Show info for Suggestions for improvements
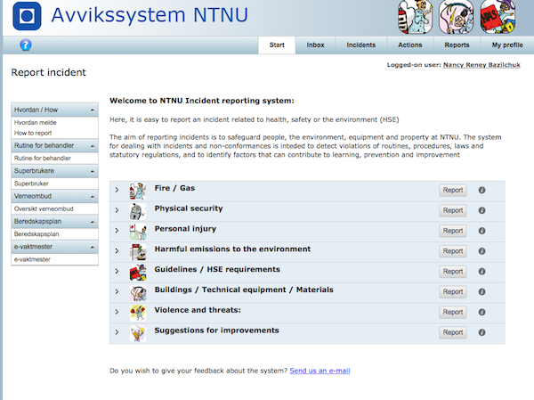Viewport: 534px width, 400px height. coord(481,332)
